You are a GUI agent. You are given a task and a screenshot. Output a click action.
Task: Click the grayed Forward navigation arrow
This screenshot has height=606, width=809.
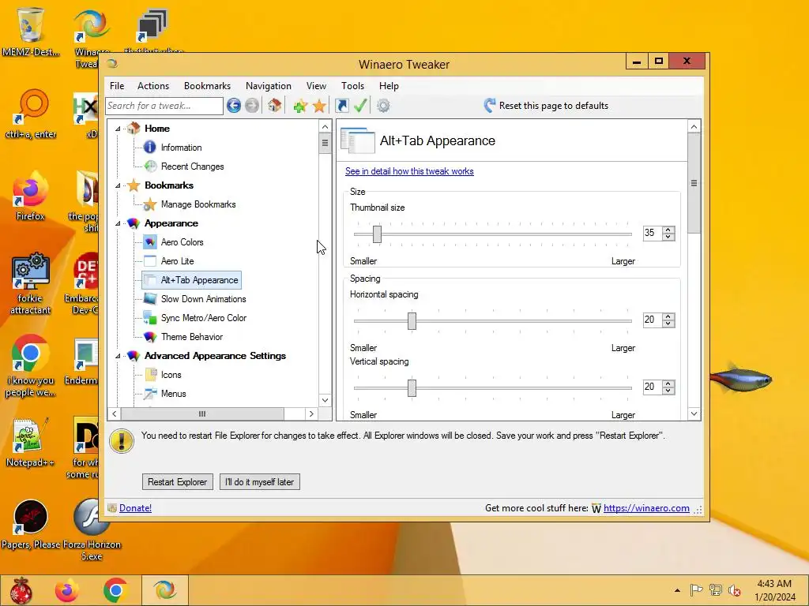click(252, 106)
